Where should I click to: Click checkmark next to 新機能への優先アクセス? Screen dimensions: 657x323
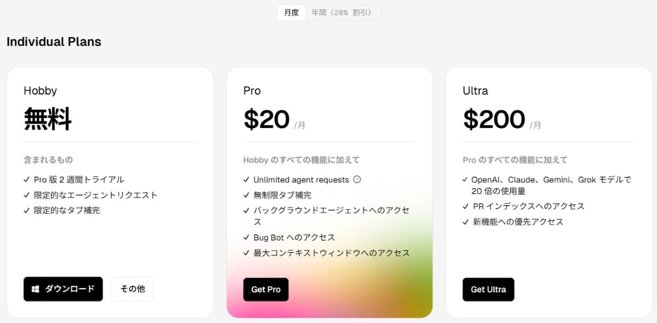click(x=465, y=222)
